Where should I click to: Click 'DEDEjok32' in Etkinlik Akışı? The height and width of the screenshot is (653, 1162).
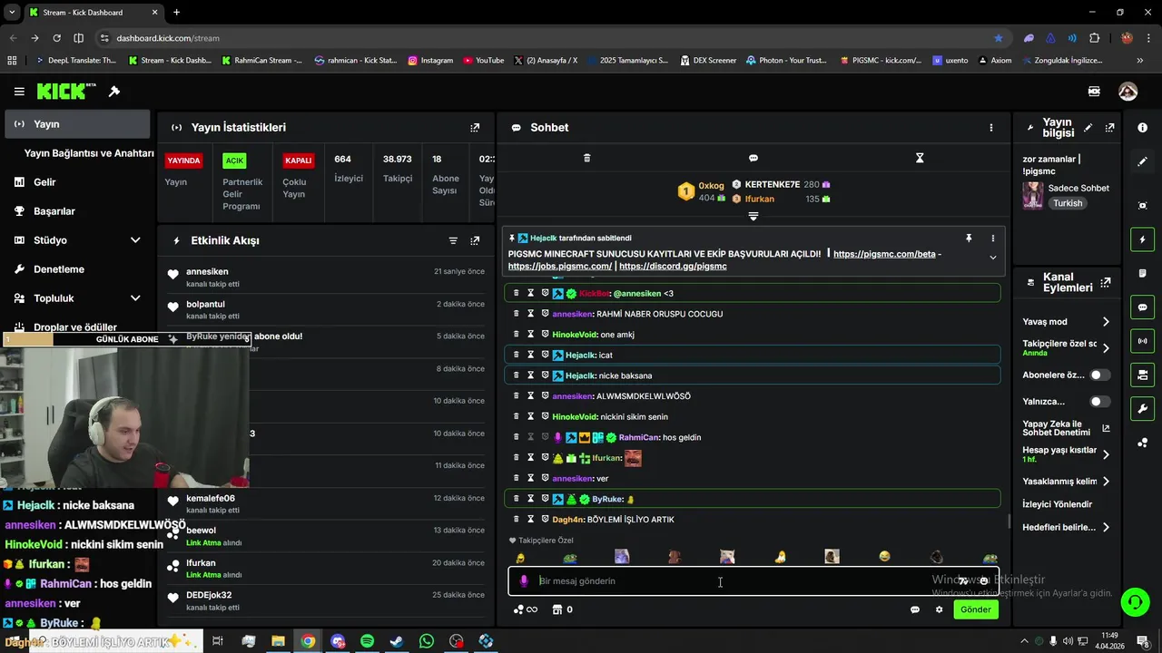[x=209, y=595]
